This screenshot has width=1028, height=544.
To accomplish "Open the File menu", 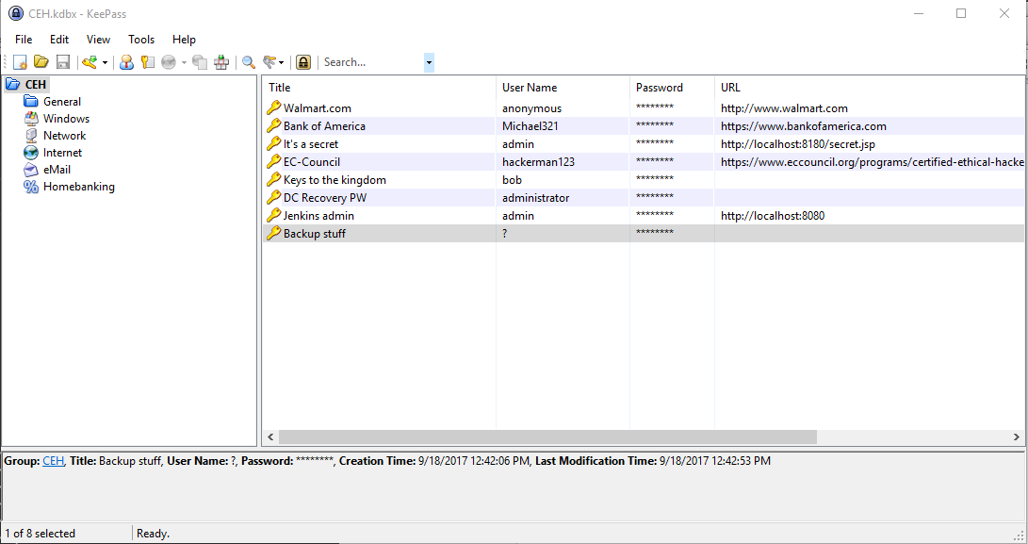I will point(24,40).
